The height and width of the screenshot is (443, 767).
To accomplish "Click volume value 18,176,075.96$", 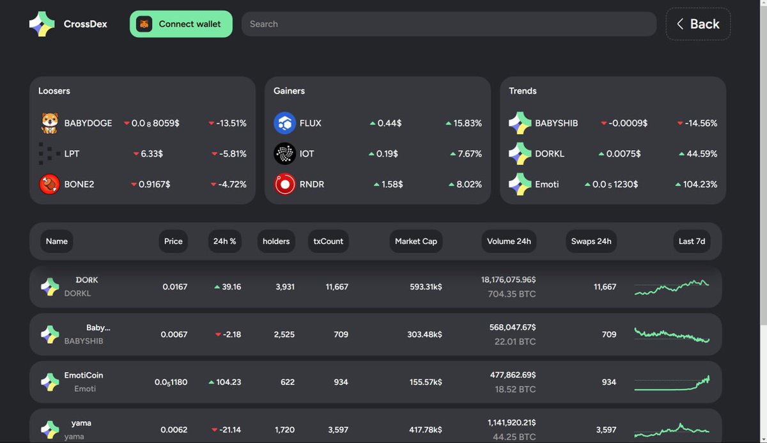I will 509,280.
